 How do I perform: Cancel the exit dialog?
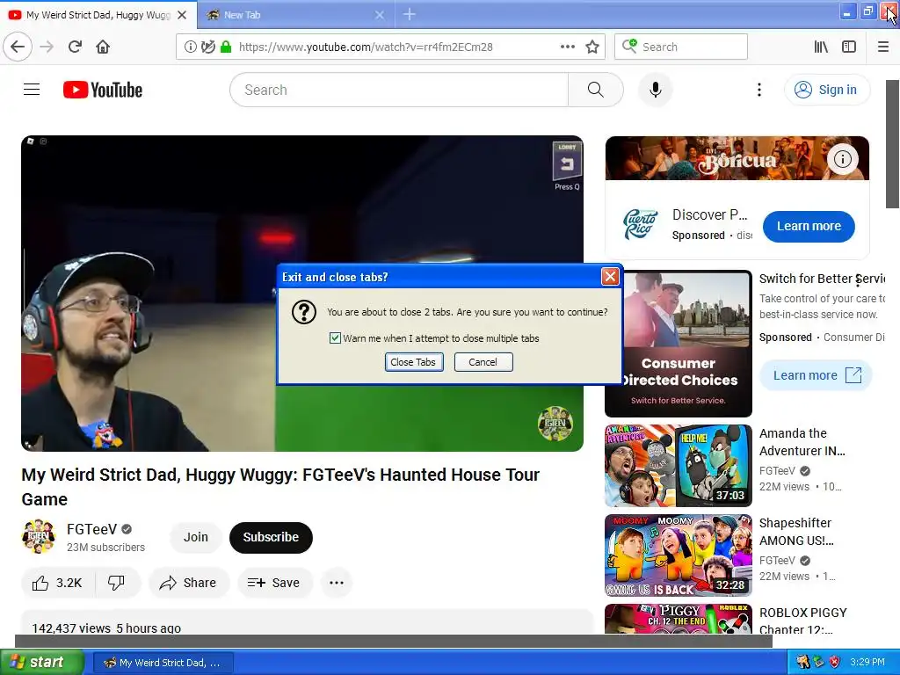[483, 362]
